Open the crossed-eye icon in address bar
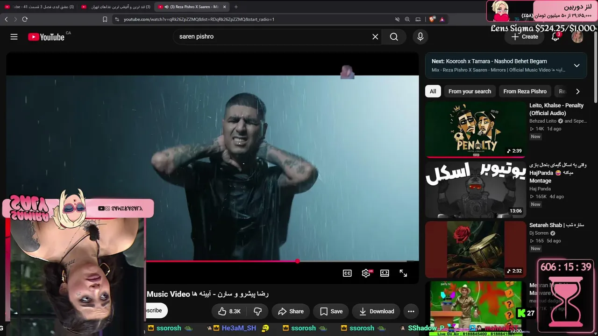Viewport: 598px width, 336px height. [x=397, y=19]
